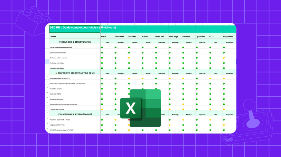Click Alfresco's yellow dot in 'Signature électronique' row
Viewport: 281px width, 157px height.
[x=183, y=105]
